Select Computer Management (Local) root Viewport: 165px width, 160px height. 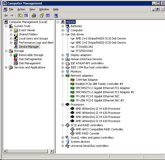pos(28,22)
